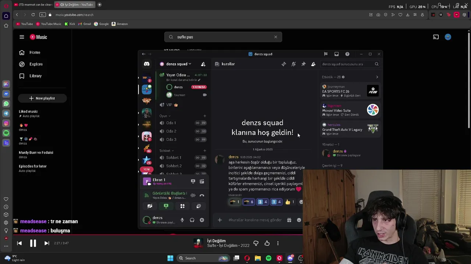Pause the playing song
471x264 pixels.
[33, 243]
